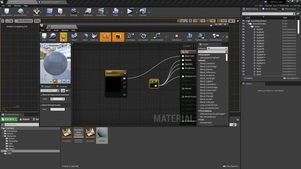Toggle Hide Unrelated in Material Editor

(157, 37)
